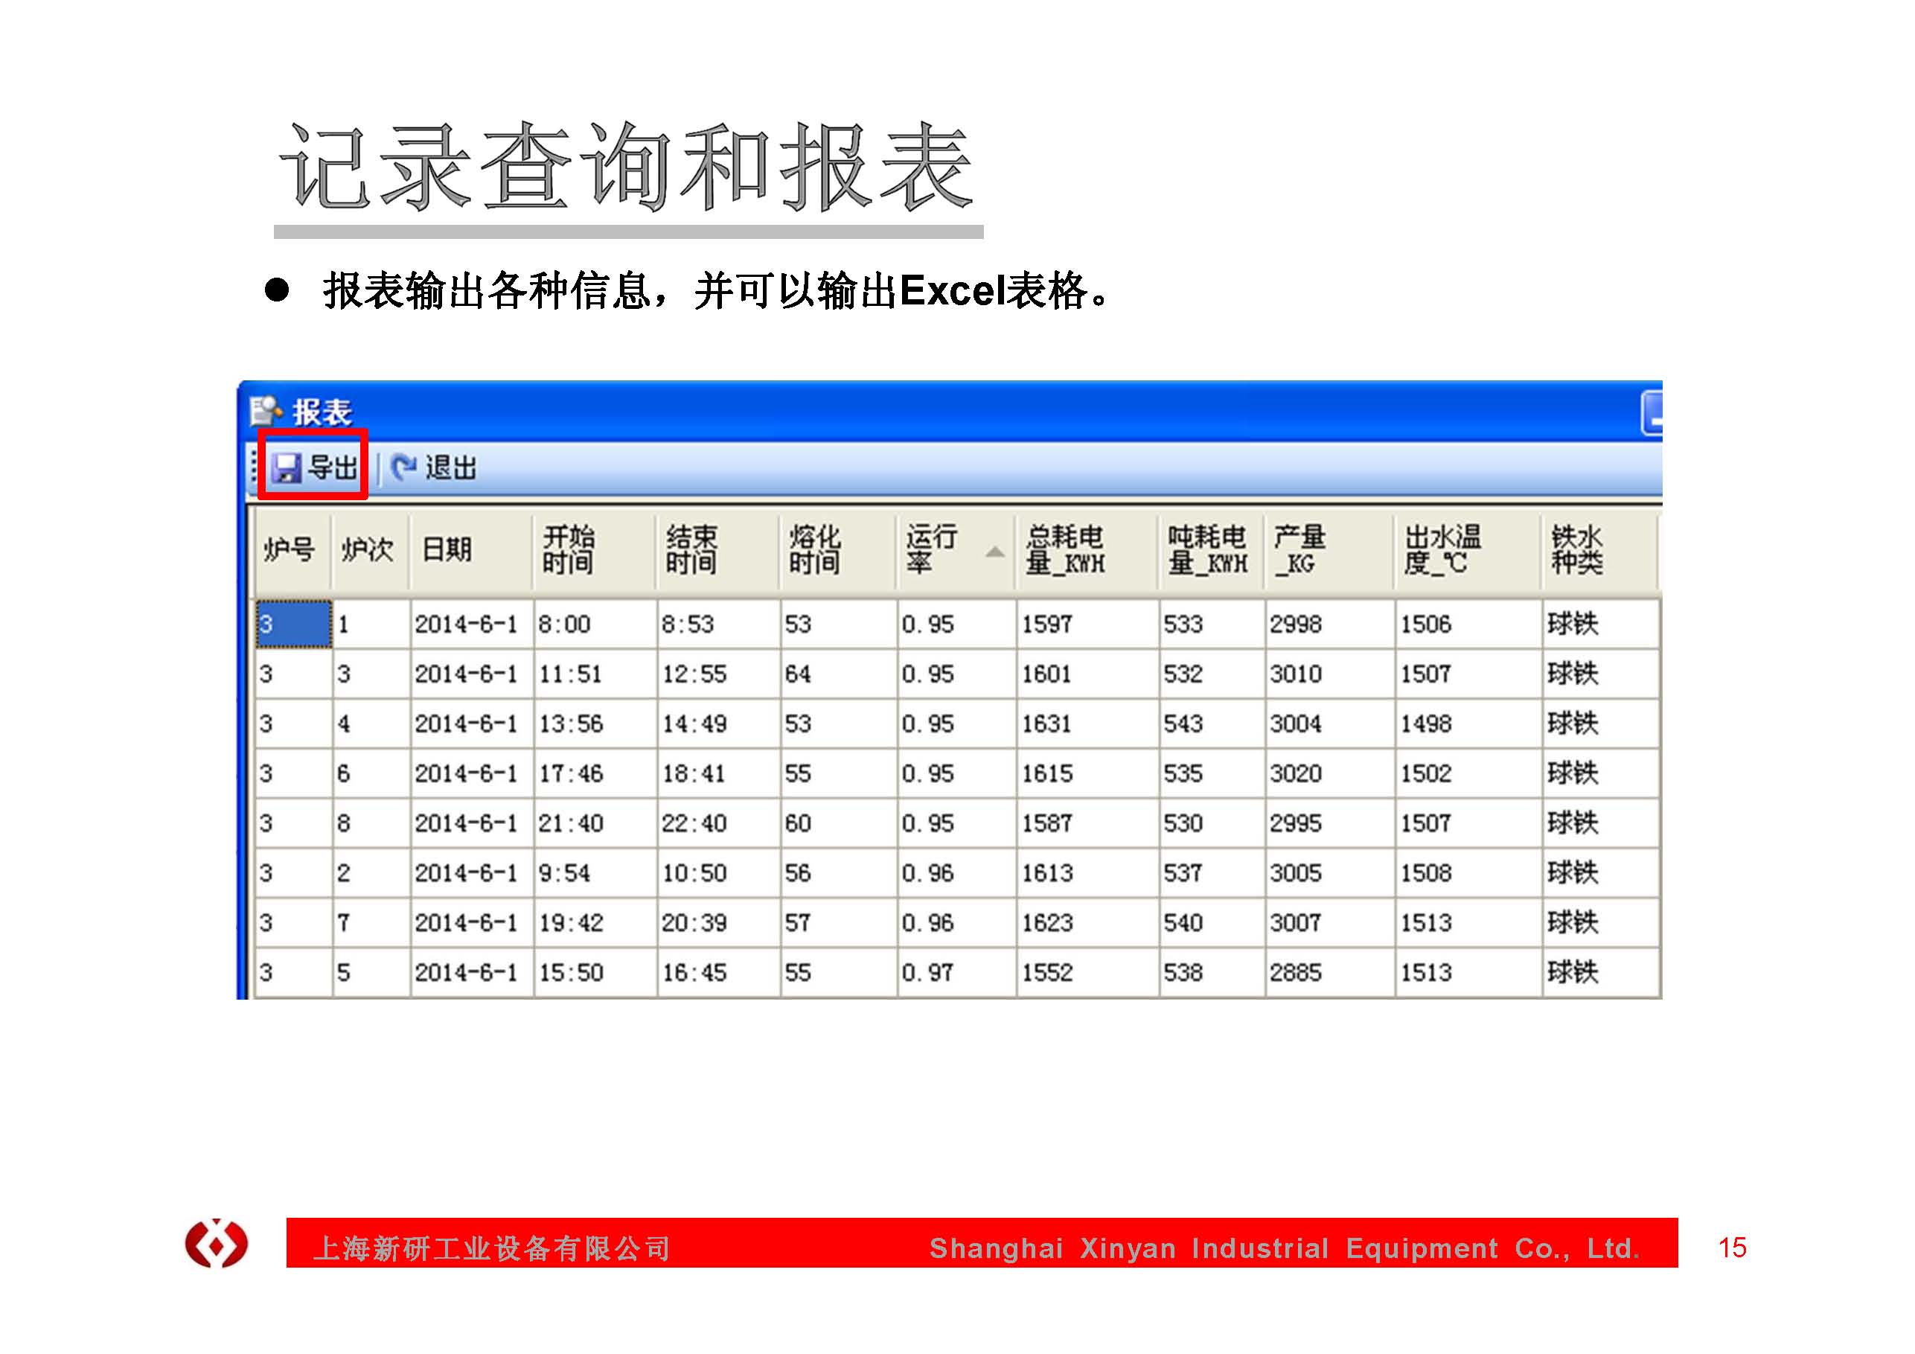Viewport: 1915px width, 1354px height.
Task: Select the start time cell 19:42
Action: tap(595, 923)
